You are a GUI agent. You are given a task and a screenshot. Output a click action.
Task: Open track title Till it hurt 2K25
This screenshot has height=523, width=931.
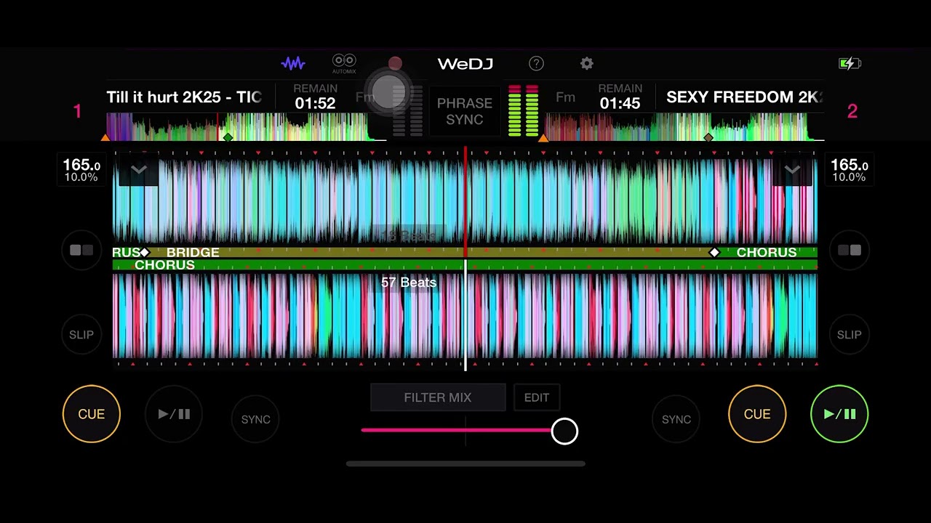click(x=184, y=97)
